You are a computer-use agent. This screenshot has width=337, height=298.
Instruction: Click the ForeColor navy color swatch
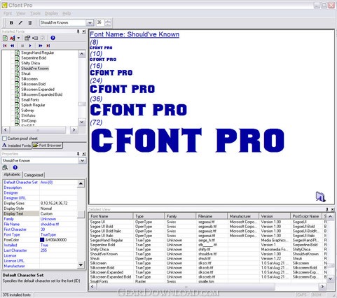tap(42, 240)
